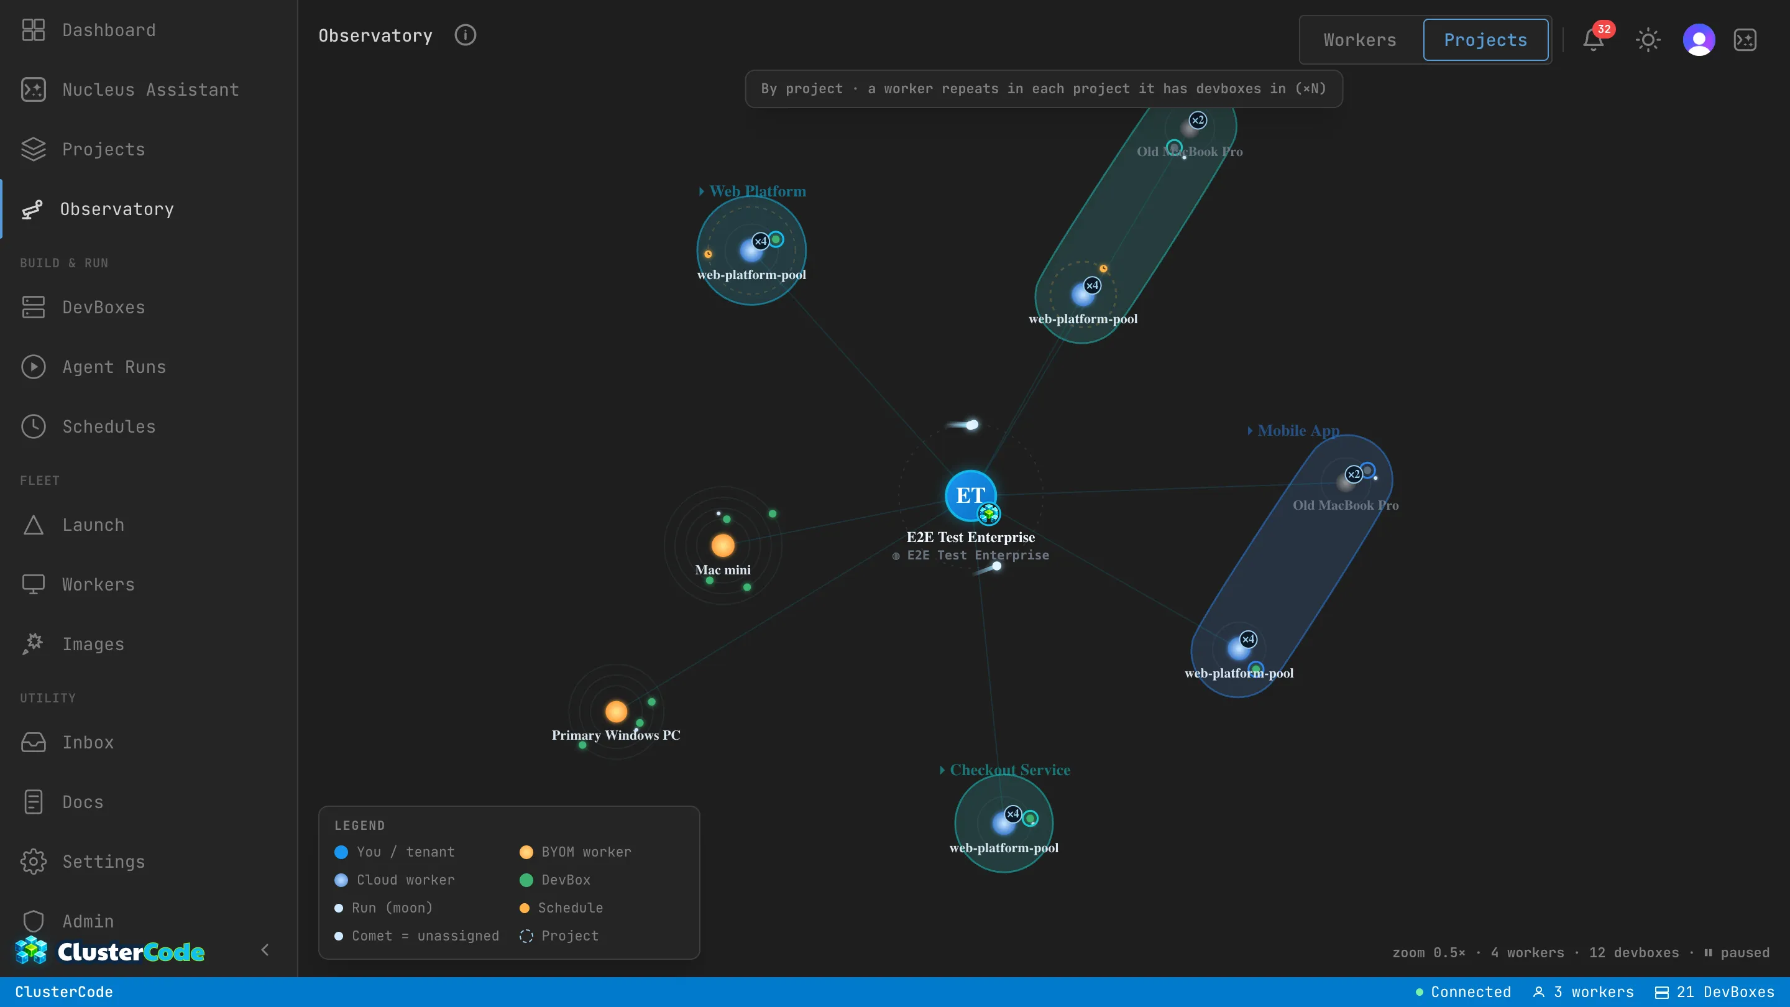Click the ClusterCode logo

pos(109,952)
